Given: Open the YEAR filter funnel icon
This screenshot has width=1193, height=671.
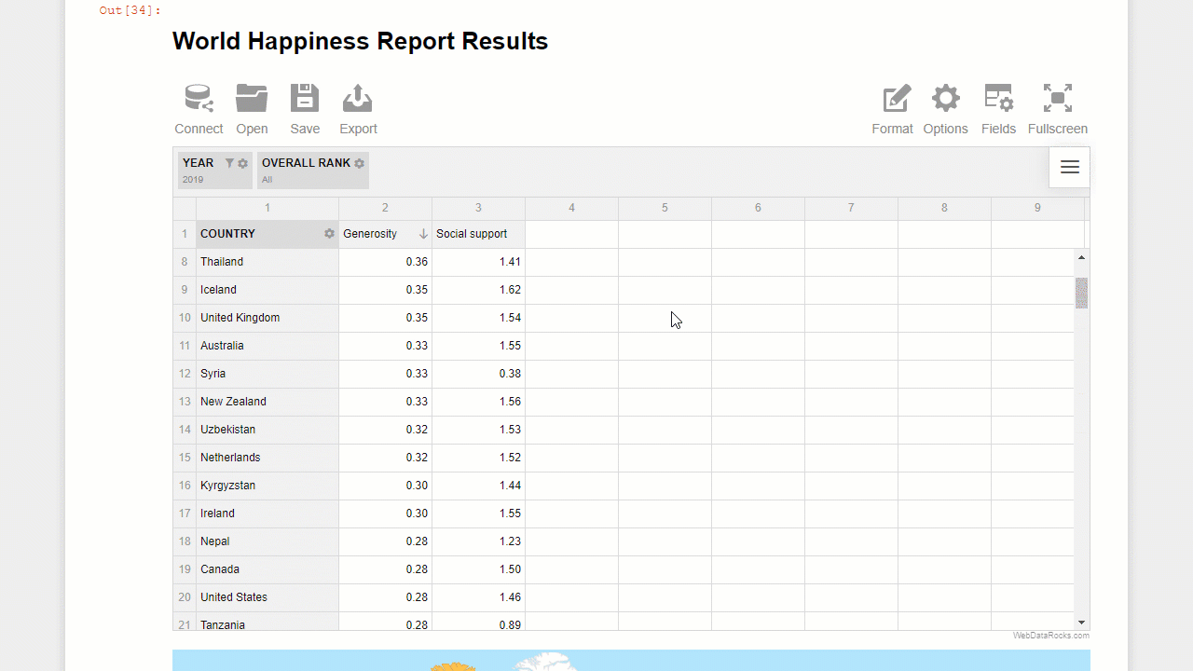Looking at the screenshot, I should [x=229, y=163].
